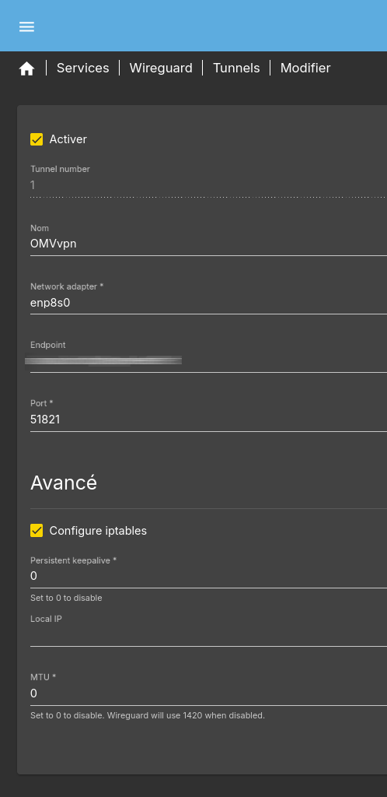Navigate to Services breadcrumb
The image size is (387, 797).
(82, 68)
